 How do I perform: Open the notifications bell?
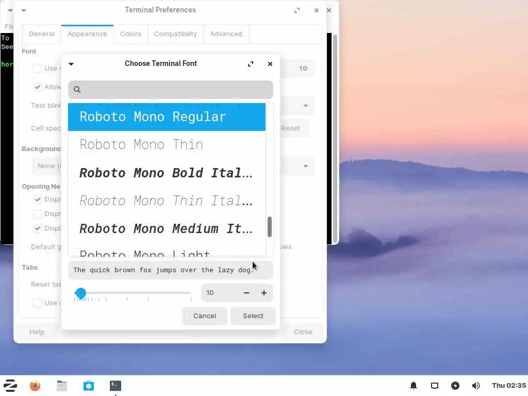[x=414, y=386]
